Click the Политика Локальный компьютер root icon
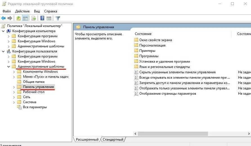This screenshot has height=146, width=251. coord(3,26)
